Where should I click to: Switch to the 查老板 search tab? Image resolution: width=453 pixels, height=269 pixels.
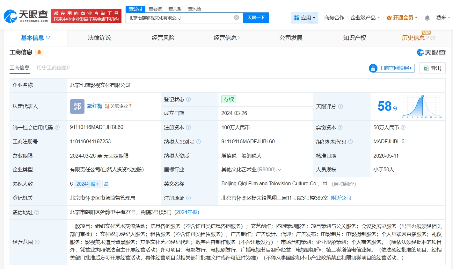pyautogui.click(x=155, y=9)
